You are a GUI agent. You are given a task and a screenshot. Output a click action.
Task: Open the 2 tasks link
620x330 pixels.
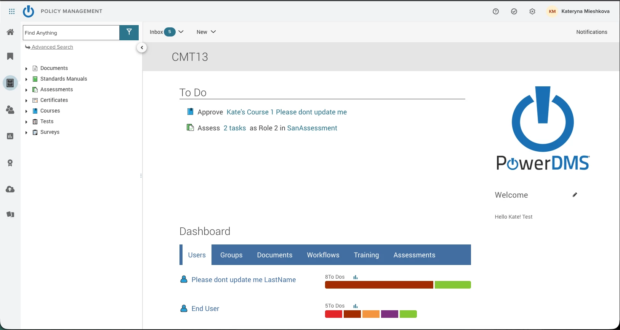(235, 128)
